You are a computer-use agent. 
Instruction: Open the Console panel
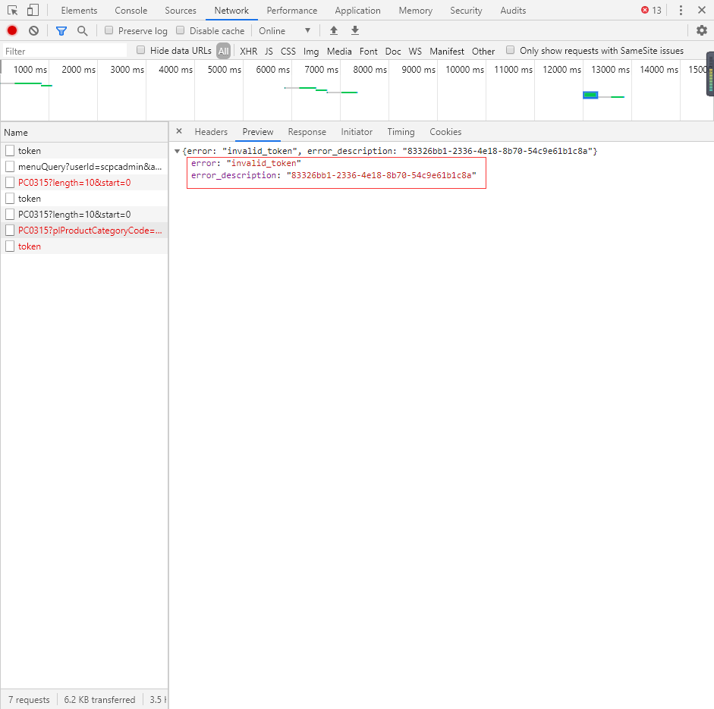(131, 11)
